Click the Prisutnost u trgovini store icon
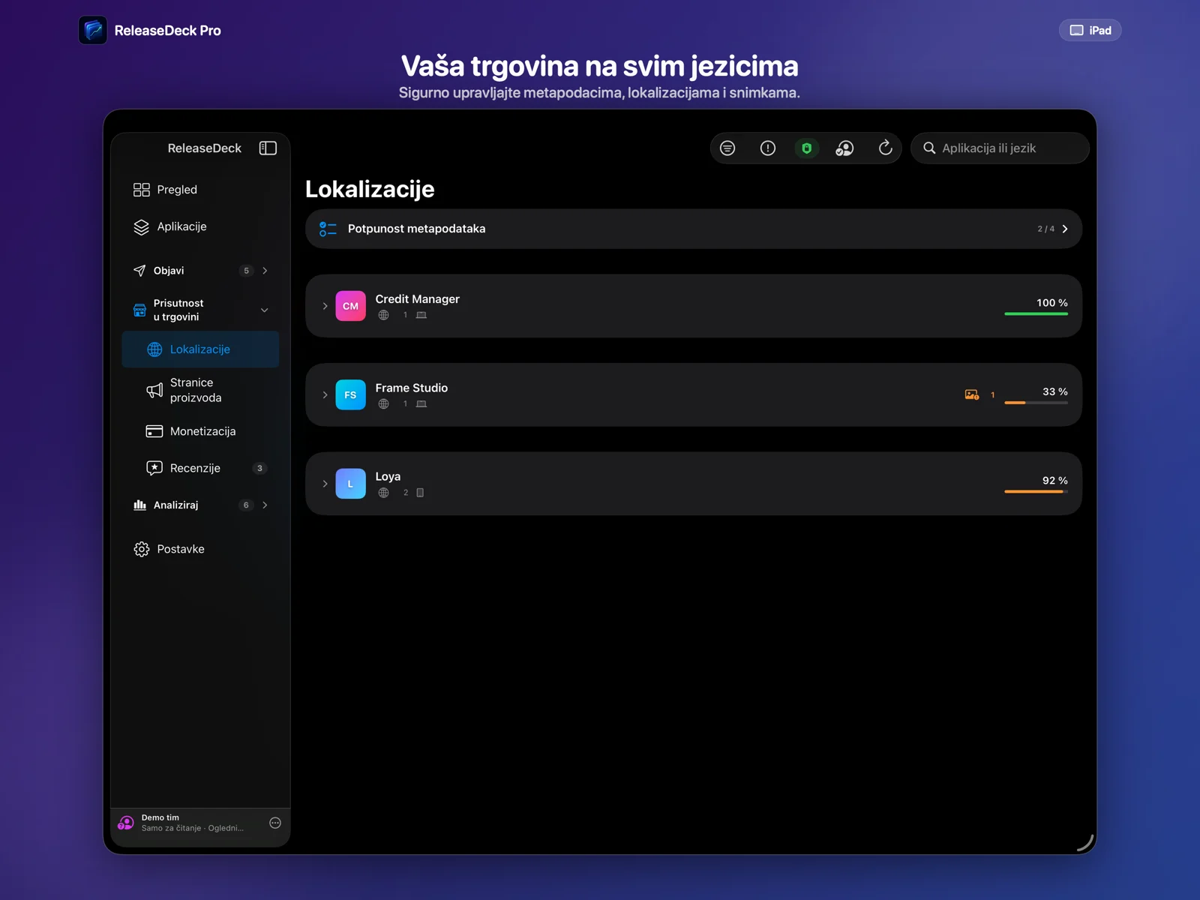The width and height of the screenshot is (1200, 900). 139,310
